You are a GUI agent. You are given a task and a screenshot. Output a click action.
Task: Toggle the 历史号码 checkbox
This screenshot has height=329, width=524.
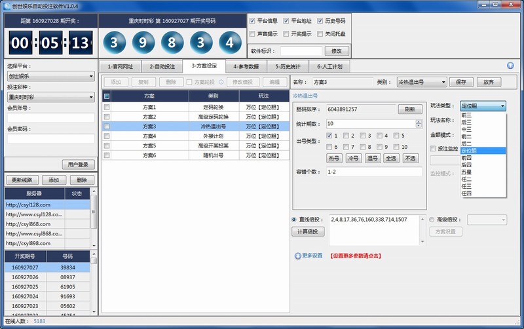(x=320, y=21)
